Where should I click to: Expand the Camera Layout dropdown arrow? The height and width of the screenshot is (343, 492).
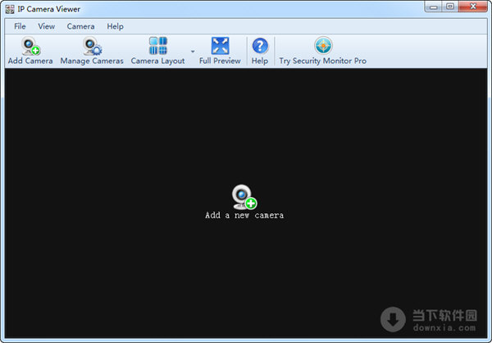pyautogui.click(x=193, y=51)
